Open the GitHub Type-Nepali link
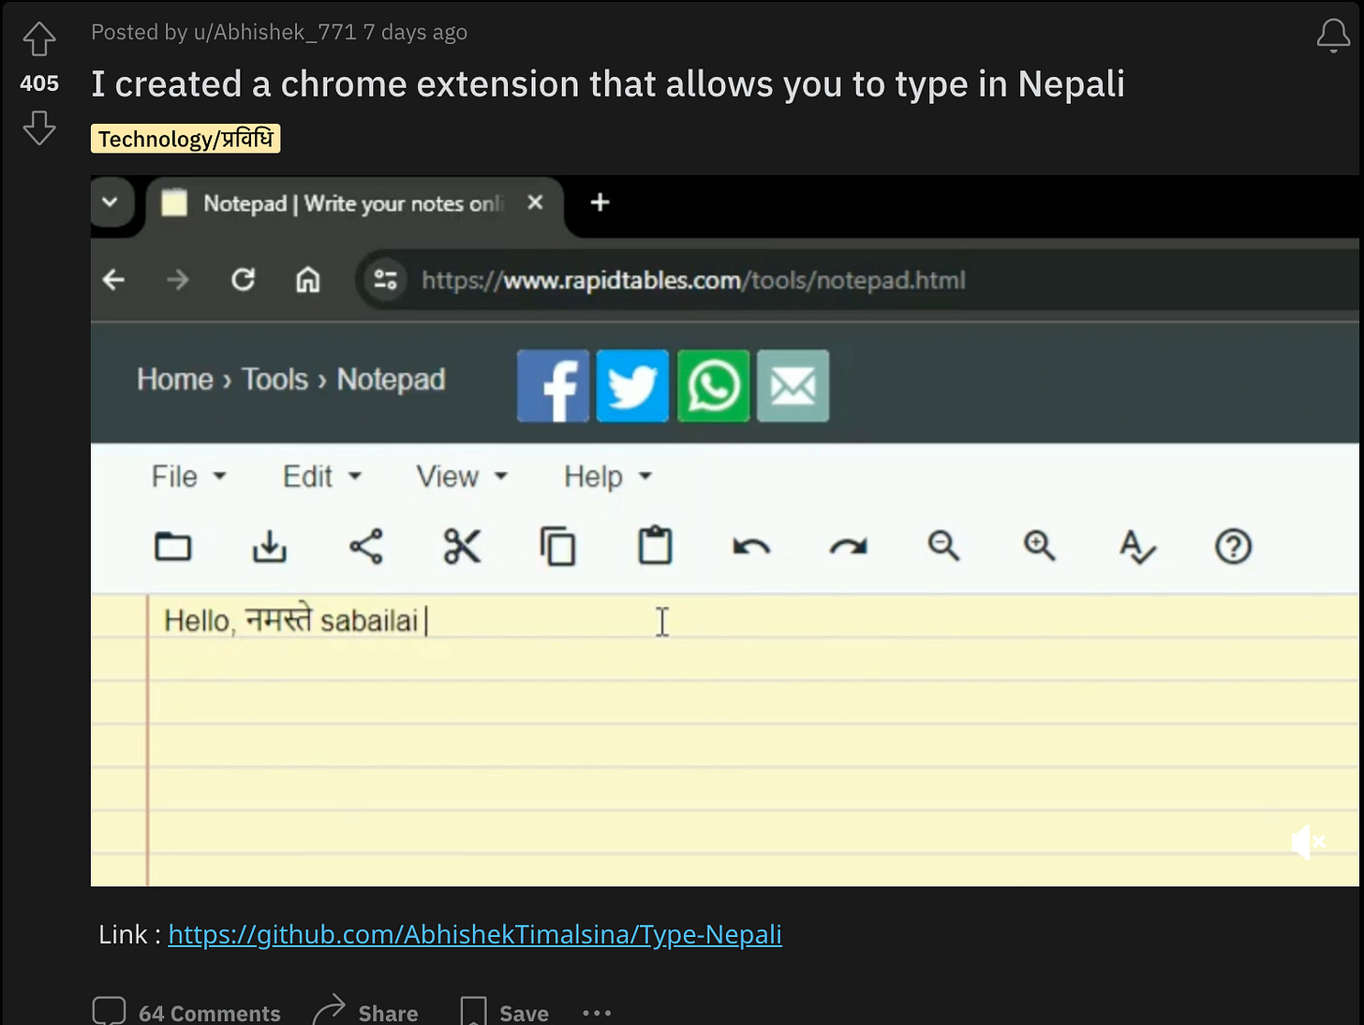Screen dimensions: 1364x1025 [475, 934]
